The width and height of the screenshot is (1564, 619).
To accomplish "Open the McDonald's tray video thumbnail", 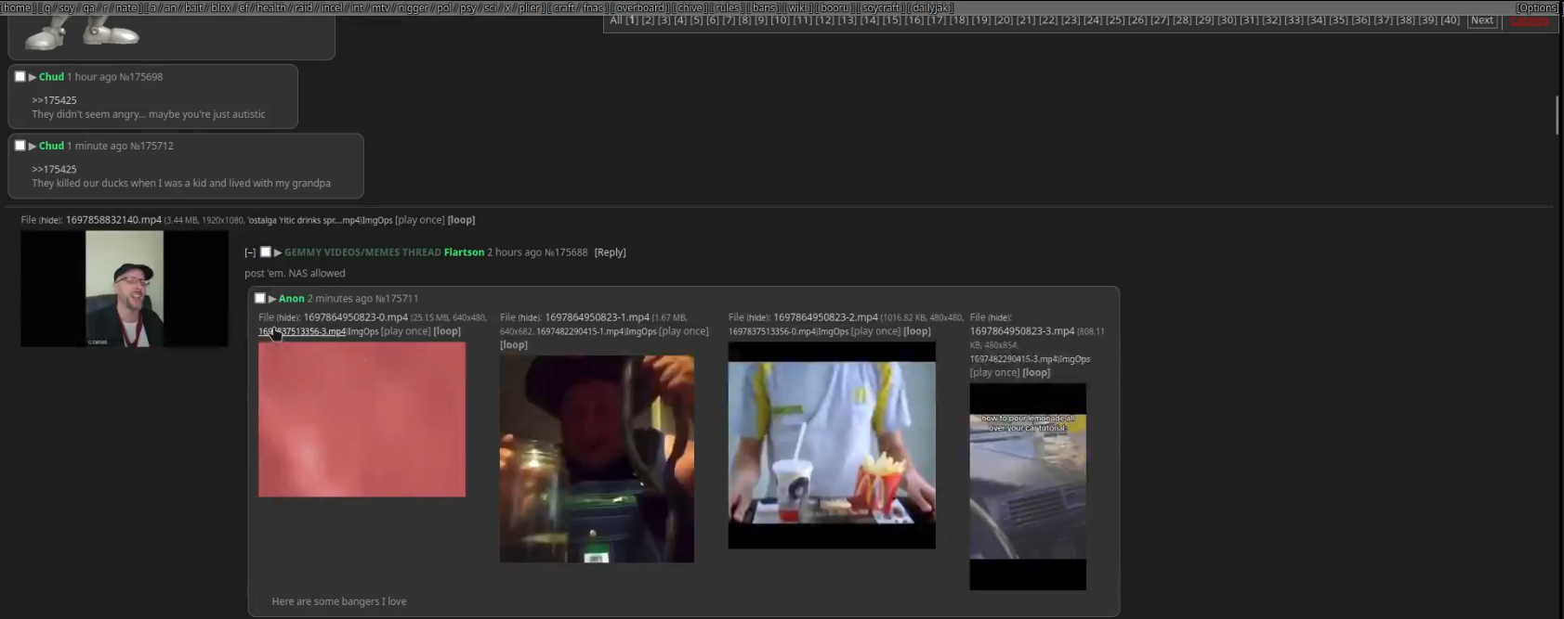I will pos(832,445).
